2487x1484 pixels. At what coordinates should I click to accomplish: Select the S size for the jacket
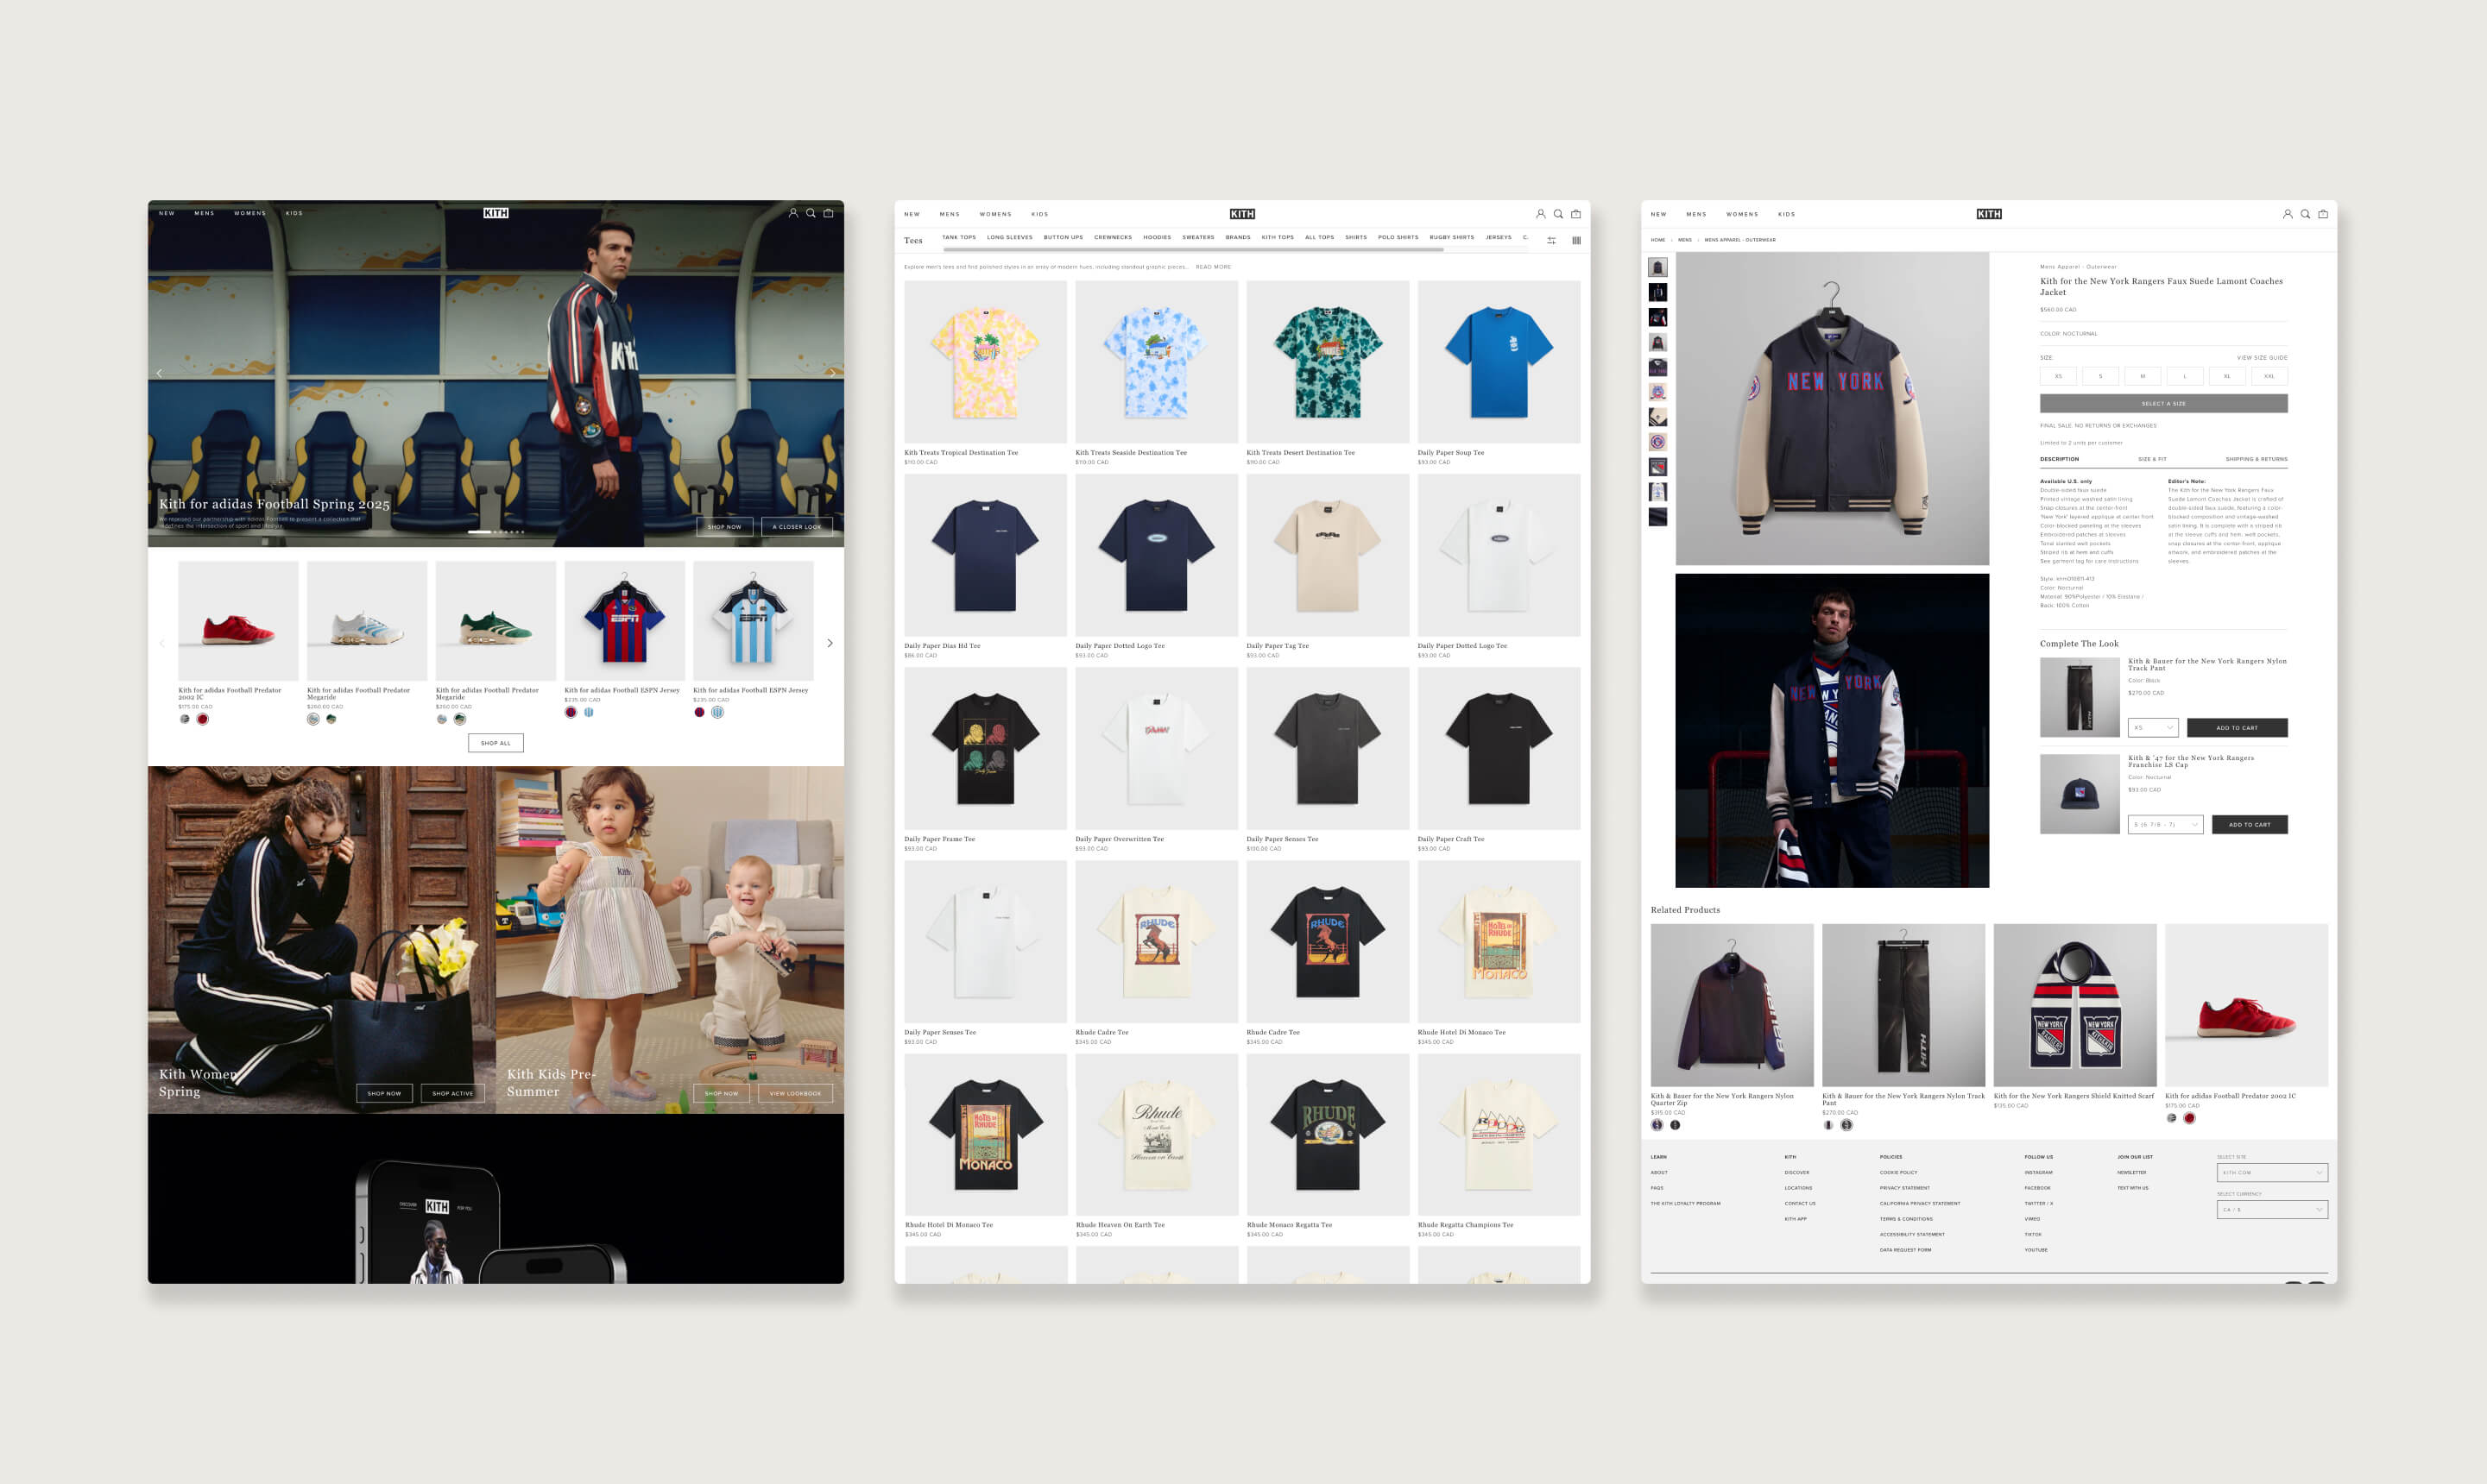[x=2100, y=376]
